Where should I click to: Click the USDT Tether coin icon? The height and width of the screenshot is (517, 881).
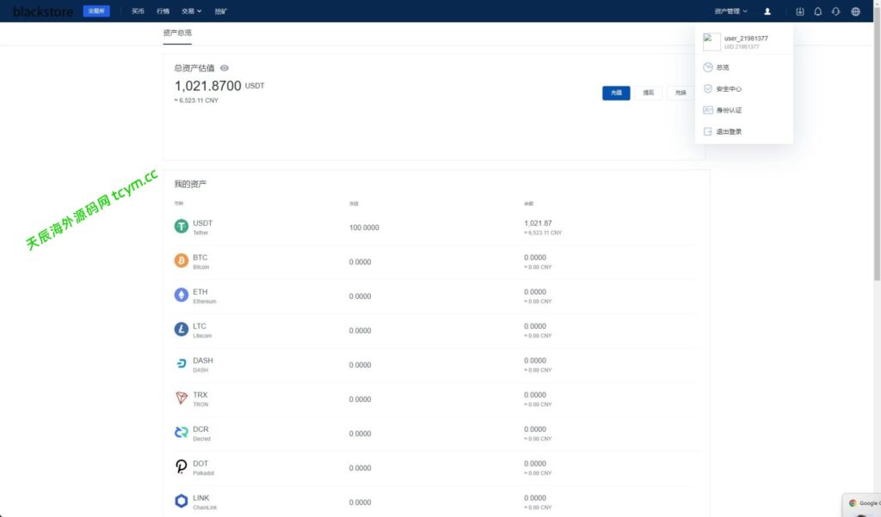[x=182, y=227]
